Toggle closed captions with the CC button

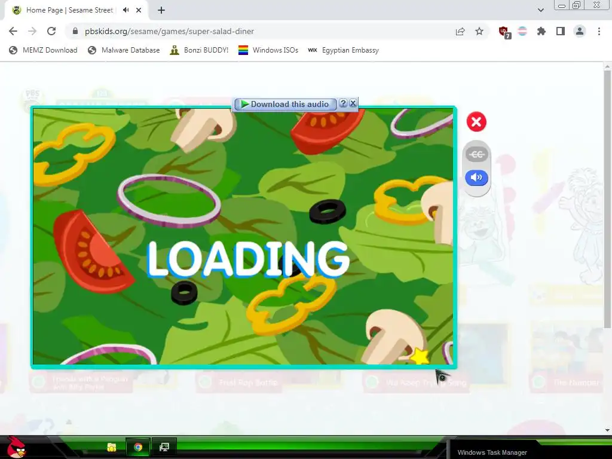[476, 155]
